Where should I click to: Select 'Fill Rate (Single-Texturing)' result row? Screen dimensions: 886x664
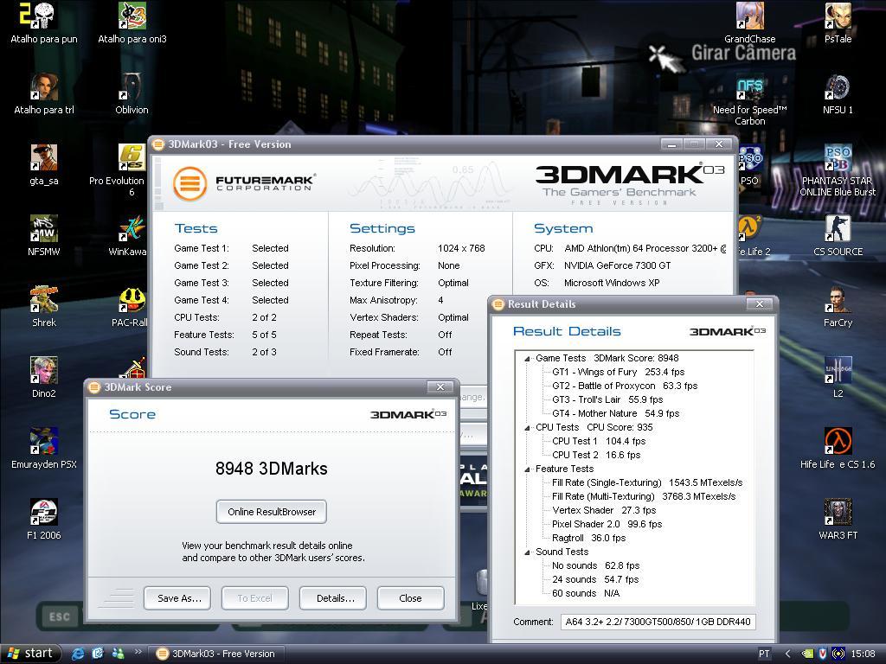[x=647, y=482]
